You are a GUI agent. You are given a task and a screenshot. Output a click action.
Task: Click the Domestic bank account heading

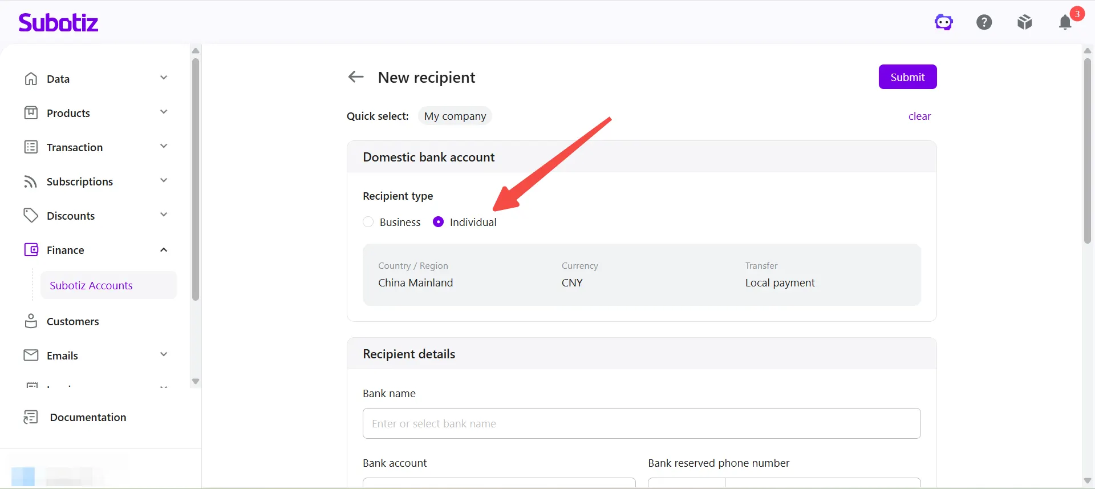coord(428,157)
